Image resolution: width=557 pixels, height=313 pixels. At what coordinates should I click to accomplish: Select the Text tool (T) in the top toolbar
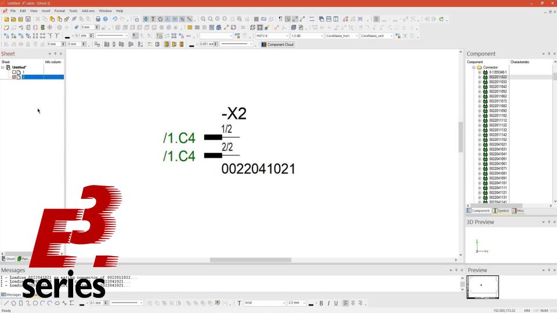point(153,19)
